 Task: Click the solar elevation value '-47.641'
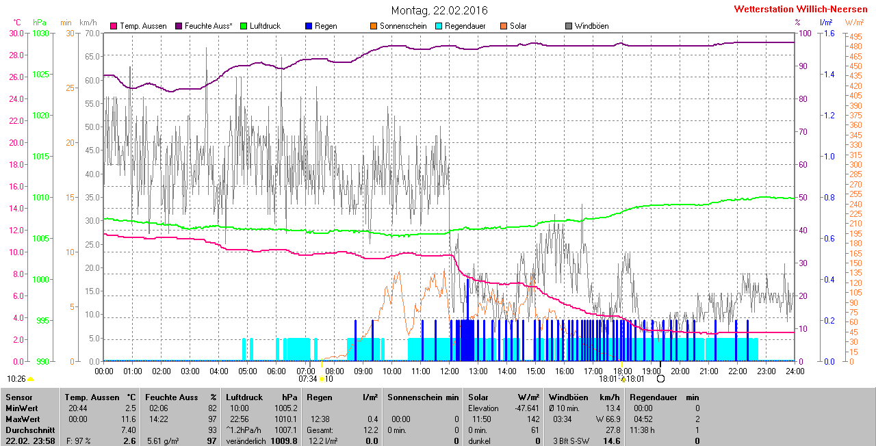pyautogui.click(x=526, y=408)
